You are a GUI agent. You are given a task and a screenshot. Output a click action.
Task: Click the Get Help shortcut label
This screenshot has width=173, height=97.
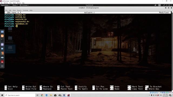pyautogui.click(x=13, y=87)
